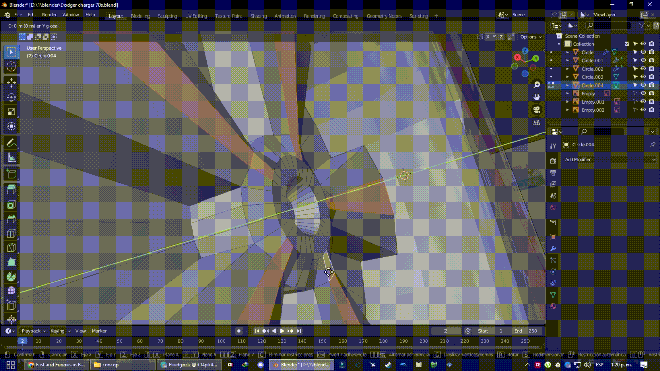This screenshot has height=371, width=660.
Task: Click the current frame field
Action: (x=445, y=331)
